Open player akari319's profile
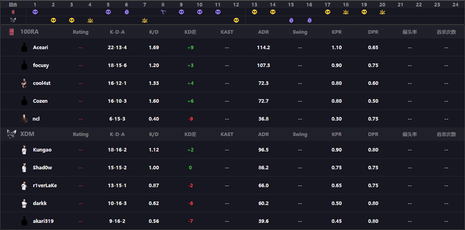This screenshot has width=465, height=230. point(43,221)
